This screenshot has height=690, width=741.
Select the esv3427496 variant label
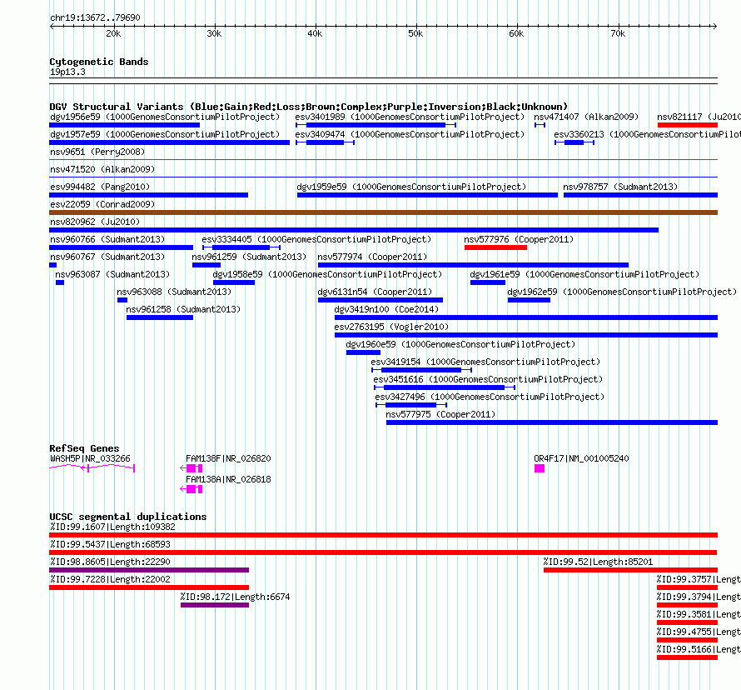(x=490, y=397)
